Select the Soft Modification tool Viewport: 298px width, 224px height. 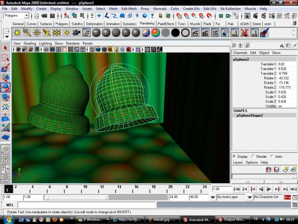(5, 117)
